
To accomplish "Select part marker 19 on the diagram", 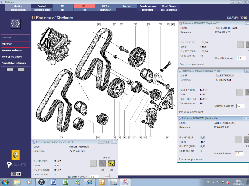I will tap(98, 138).
